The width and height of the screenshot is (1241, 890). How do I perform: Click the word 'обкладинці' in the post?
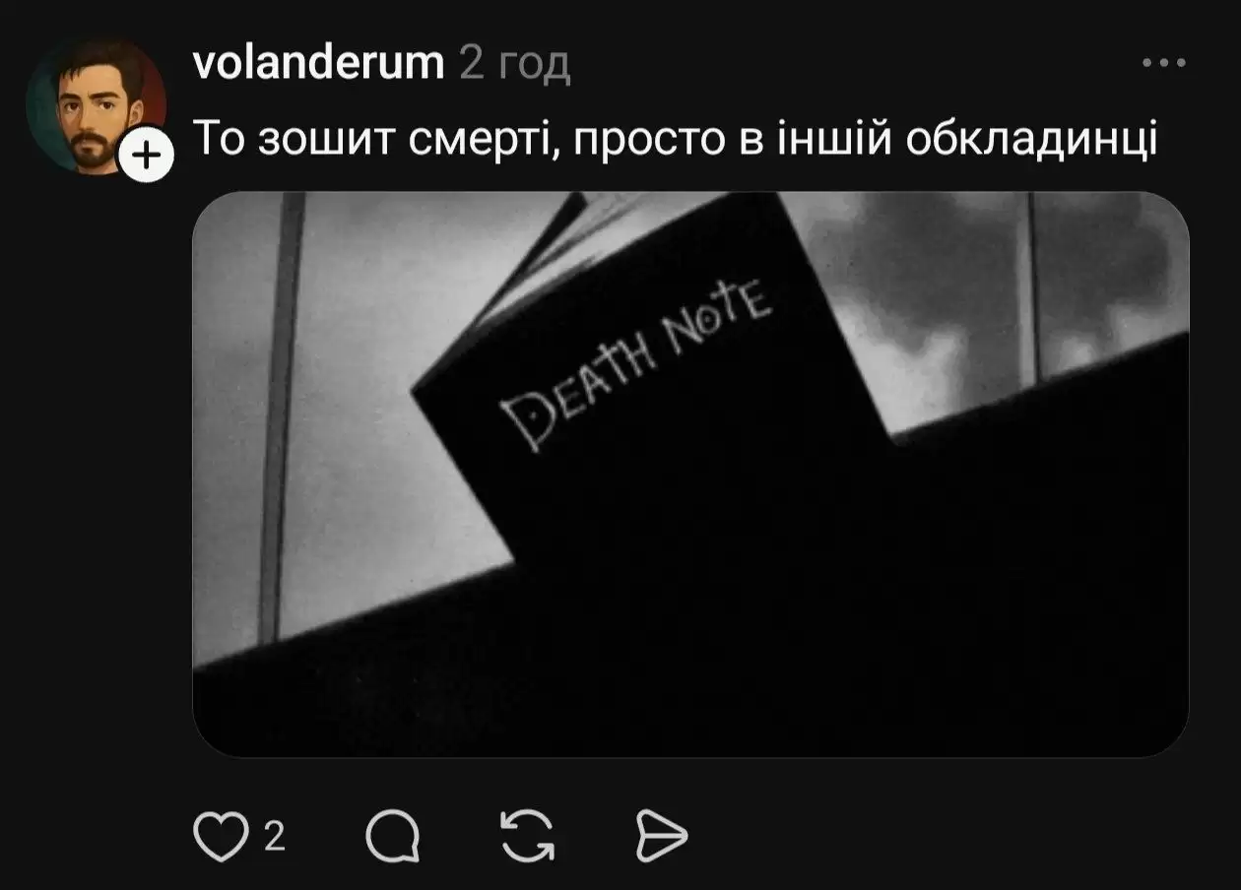tap(1030, 140)
